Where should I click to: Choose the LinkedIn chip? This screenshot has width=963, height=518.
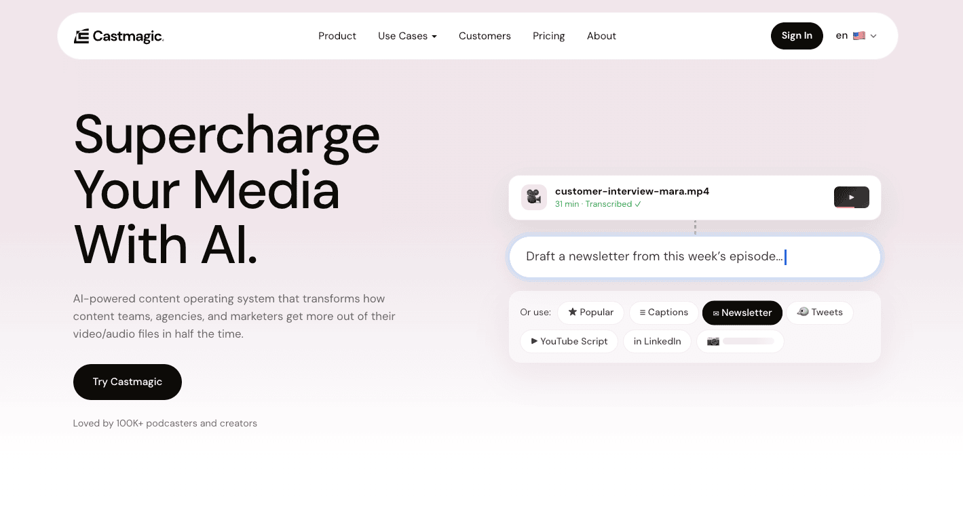point(657,342)
